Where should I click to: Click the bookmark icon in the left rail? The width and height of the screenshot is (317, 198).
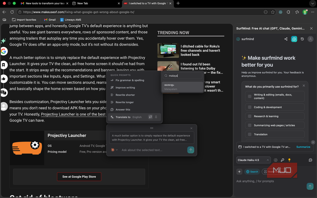coord(3,65)
